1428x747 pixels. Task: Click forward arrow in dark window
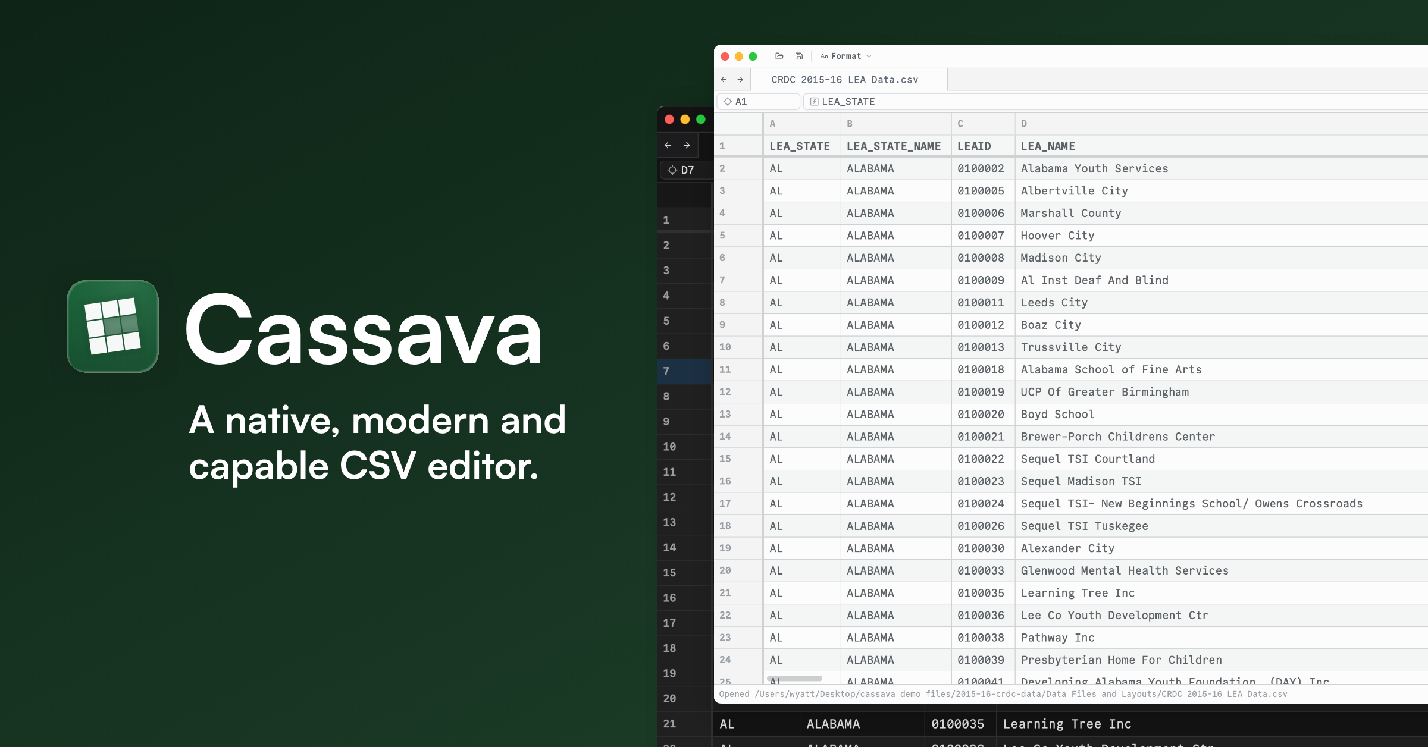pyautogui.click(x=687, y=145)
